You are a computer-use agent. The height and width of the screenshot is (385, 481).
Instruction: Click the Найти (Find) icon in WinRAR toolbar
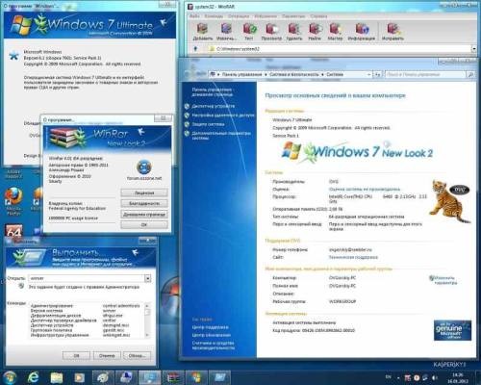pyautogui.click(x=315, y=32)
